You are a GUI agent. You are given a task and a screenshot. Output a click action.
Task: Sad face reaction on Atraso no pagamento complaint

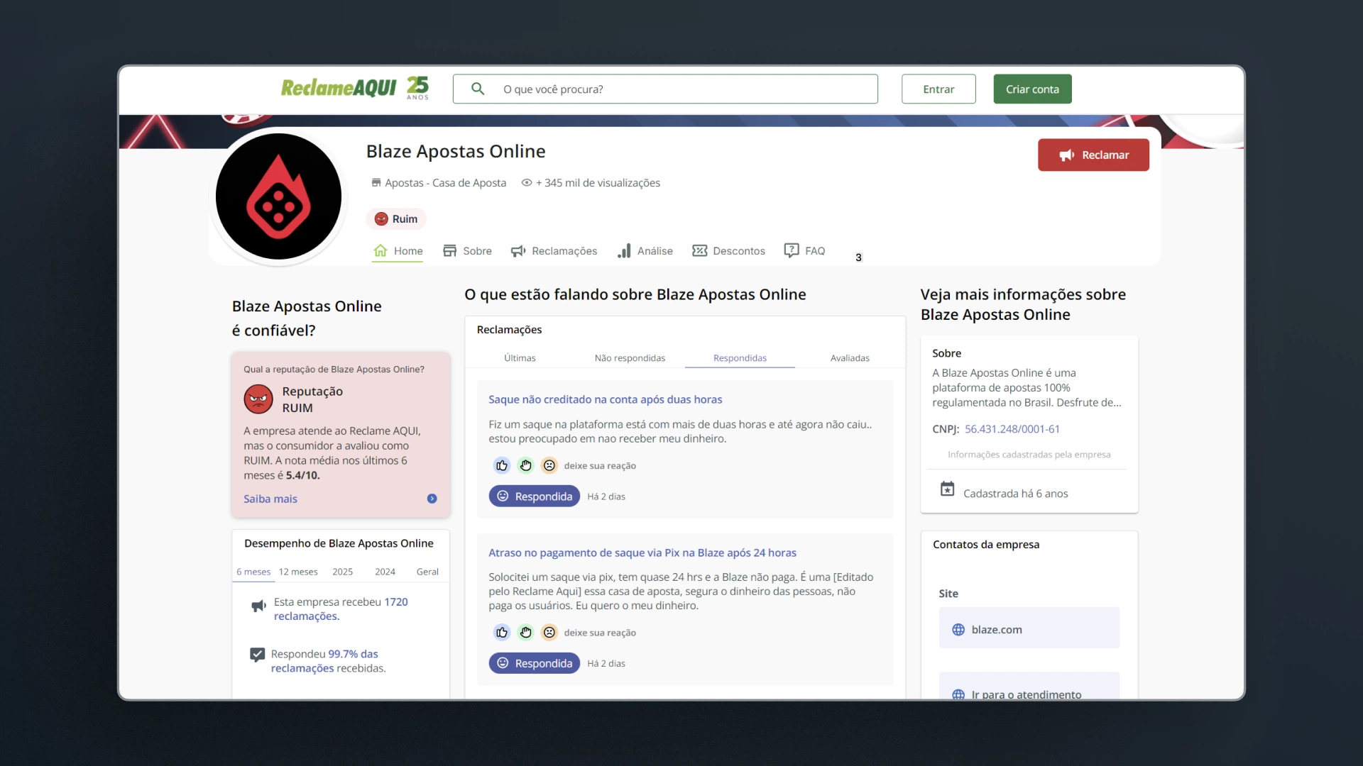tap(549, 632)
